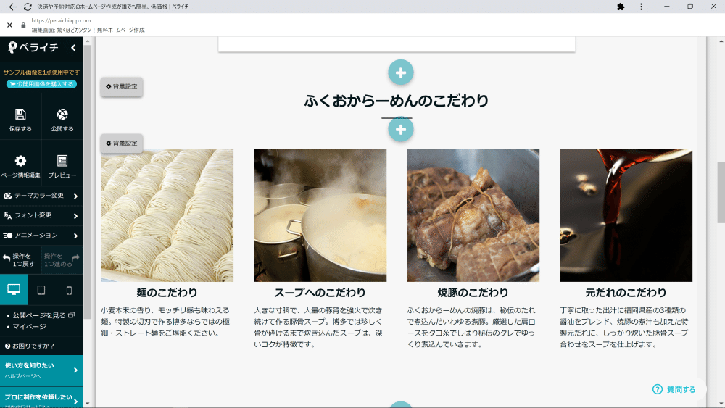Open the browser three-dot menu
This screenshot has width=725, height=408.
[x=641, y=7]
